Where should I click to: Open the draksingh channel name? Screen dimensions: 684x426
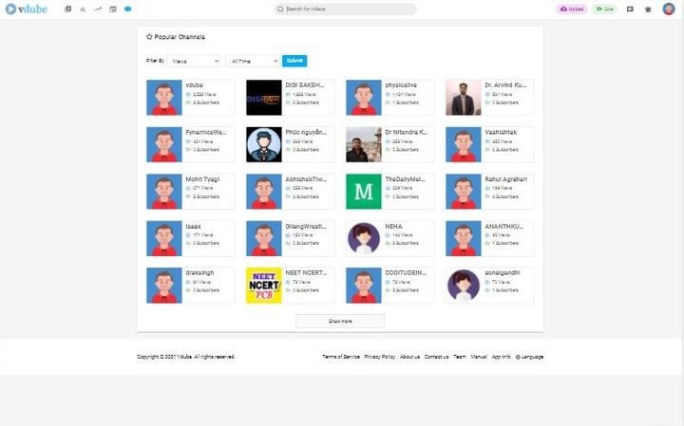[x=199, y=272]
